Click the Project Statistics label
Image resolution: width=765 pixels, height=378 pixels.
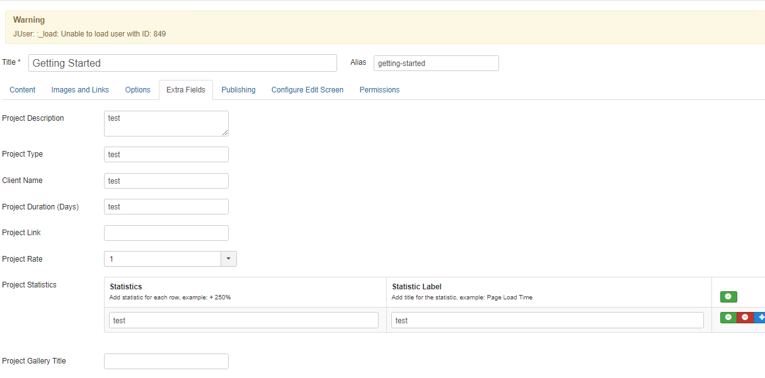[x=30, y=285]
